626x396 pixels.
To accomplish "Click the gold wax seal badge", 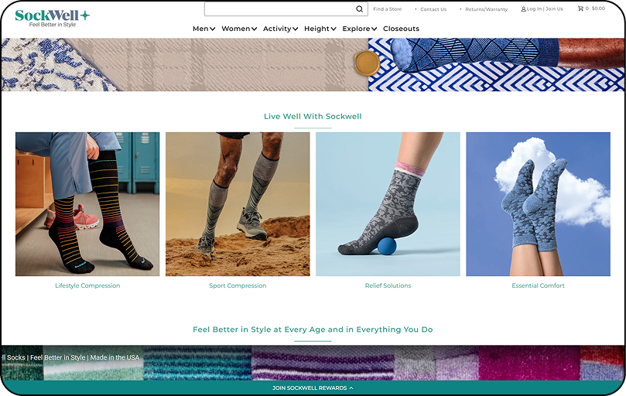I will click(367, 63).
